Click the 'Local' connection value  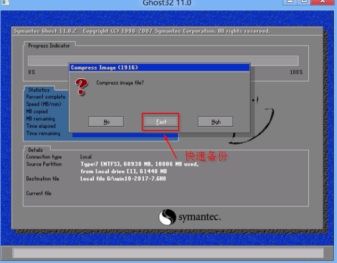coord(86,157)
